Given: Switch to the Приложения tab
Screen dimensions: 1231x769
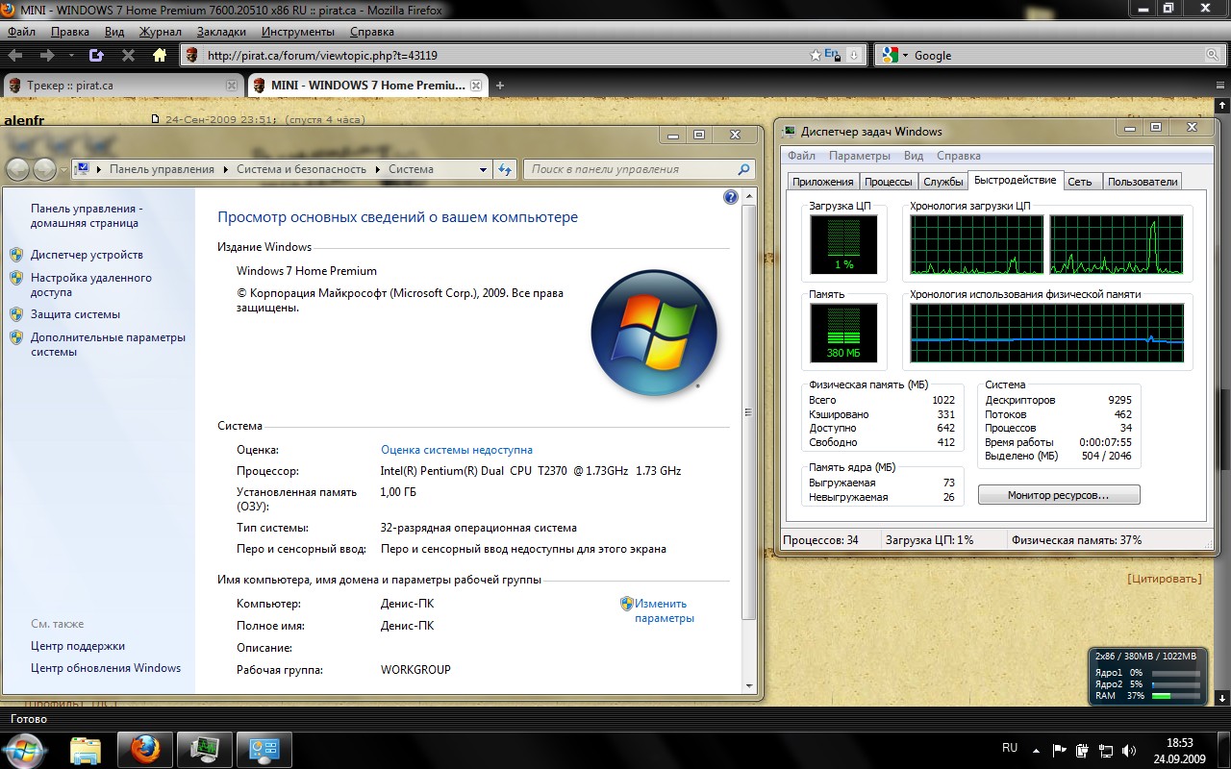Looking at the screenshot, I should point(822,182).
